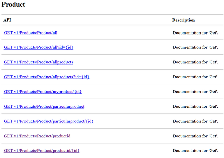
Task: Click description text in productid/{id} row
Action: [195, 151]
